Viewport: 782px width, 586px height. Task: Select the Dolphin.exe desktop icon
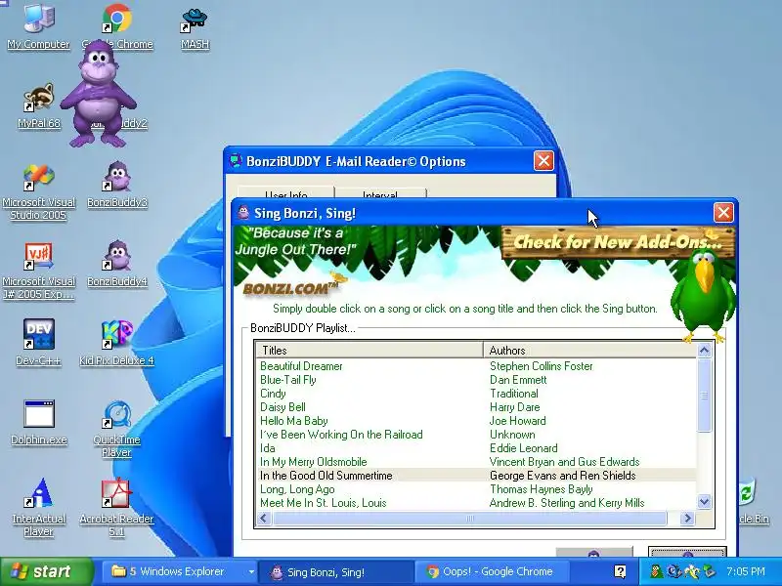39,422
